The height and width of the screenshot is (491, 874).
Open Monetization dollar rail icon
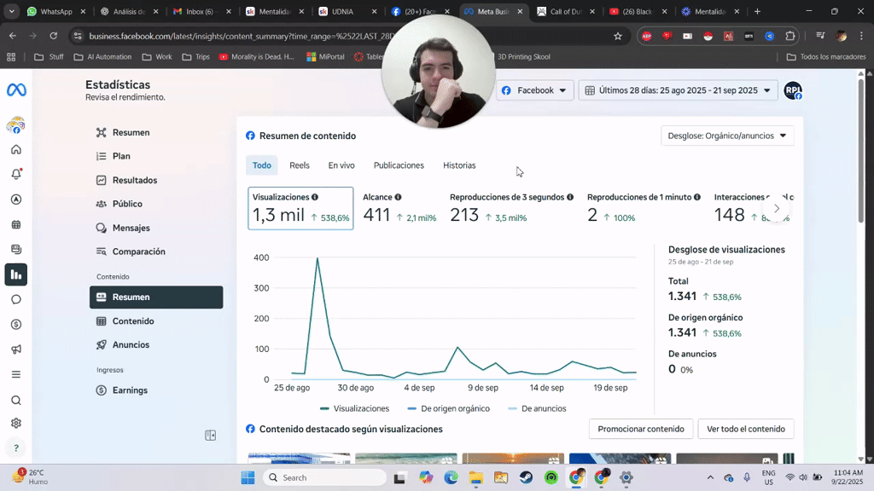16,325
